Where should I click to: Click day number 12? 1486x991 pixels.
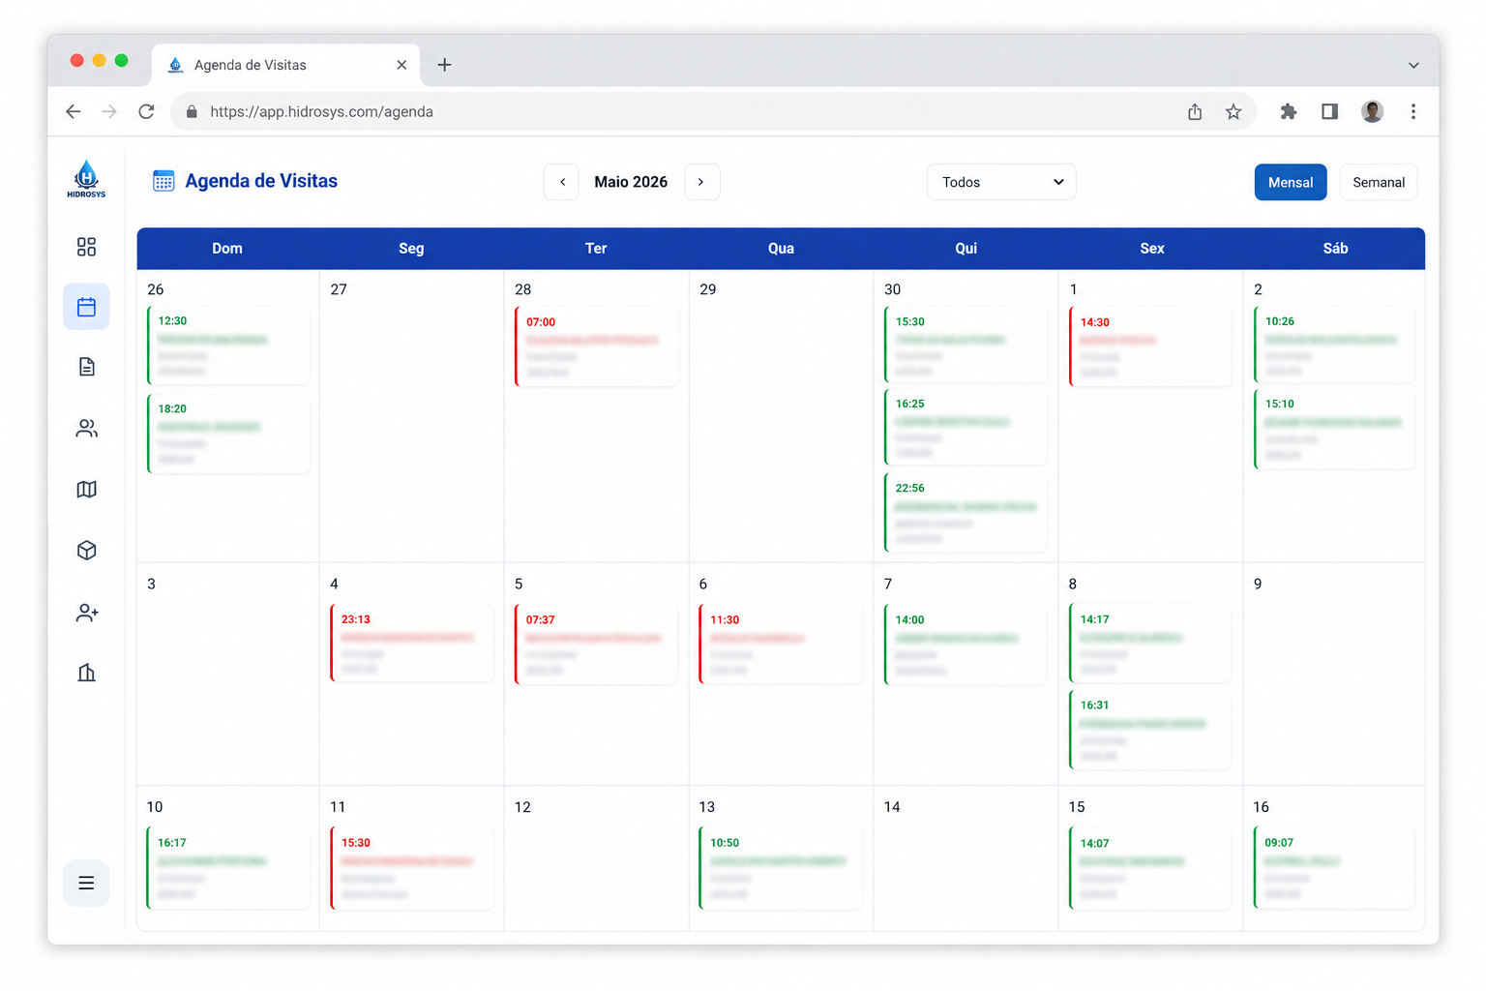tap(522, 807)
